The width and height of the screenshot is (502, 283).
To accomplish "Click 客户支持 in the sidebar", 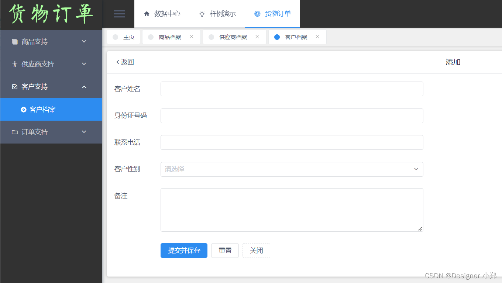I will (51, 87).
